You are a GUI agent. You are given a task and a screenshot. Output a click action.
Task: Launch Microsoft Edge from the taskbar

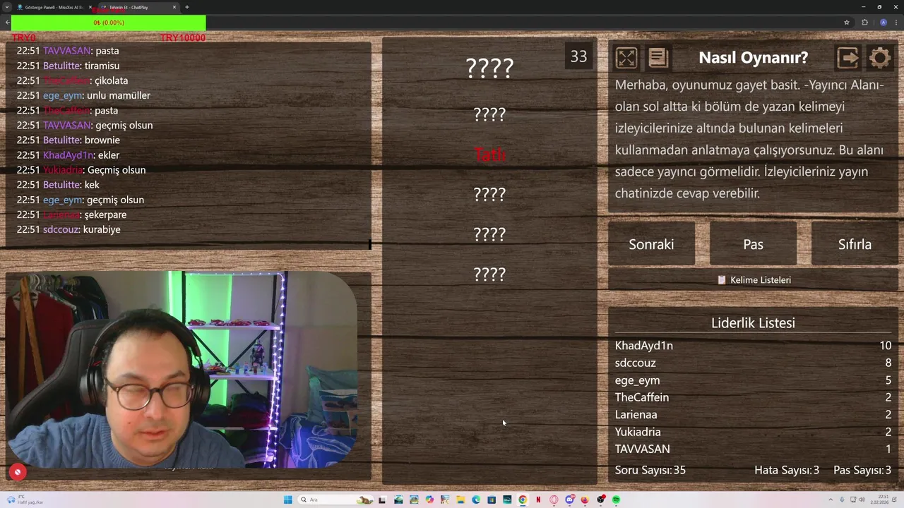tap(476, 500)
